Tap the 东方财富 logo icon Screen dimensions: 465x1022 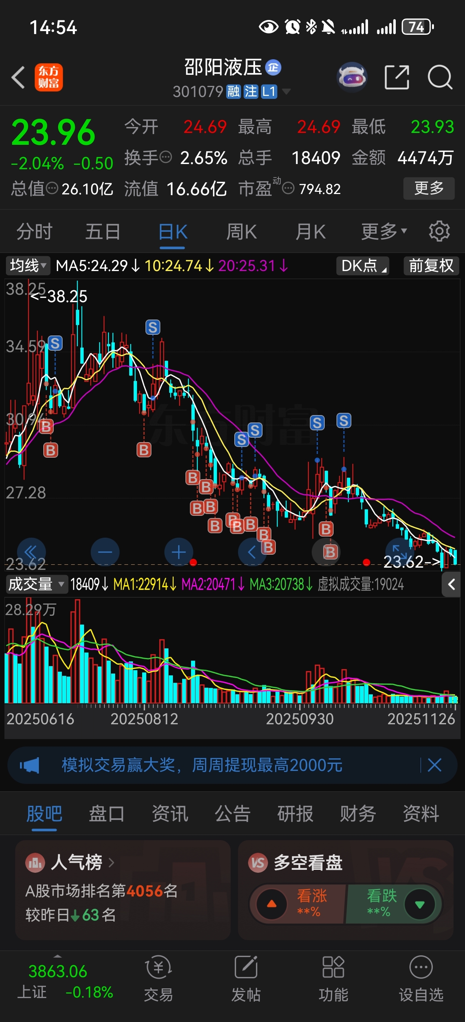pos(48,77)
